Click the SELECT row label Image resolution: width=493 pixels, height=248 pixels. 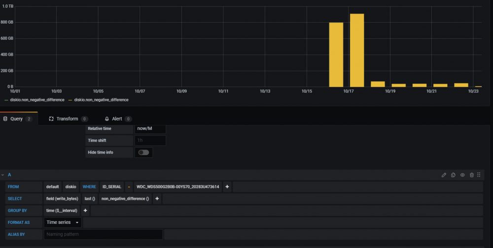(x=24, y=199)
